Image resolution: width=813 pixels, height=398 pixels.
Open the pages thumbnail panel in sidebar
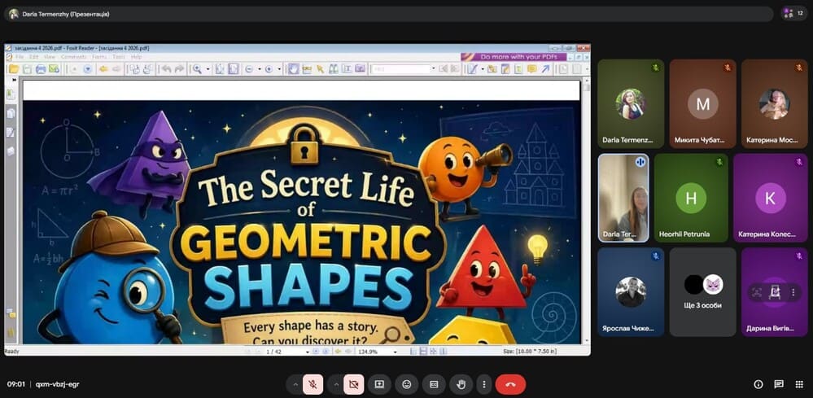(x=11, y=113)
